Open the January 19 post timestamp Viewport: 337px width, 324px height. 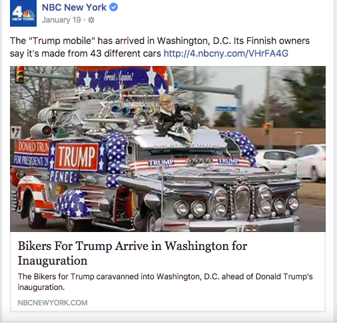point(61,20)
